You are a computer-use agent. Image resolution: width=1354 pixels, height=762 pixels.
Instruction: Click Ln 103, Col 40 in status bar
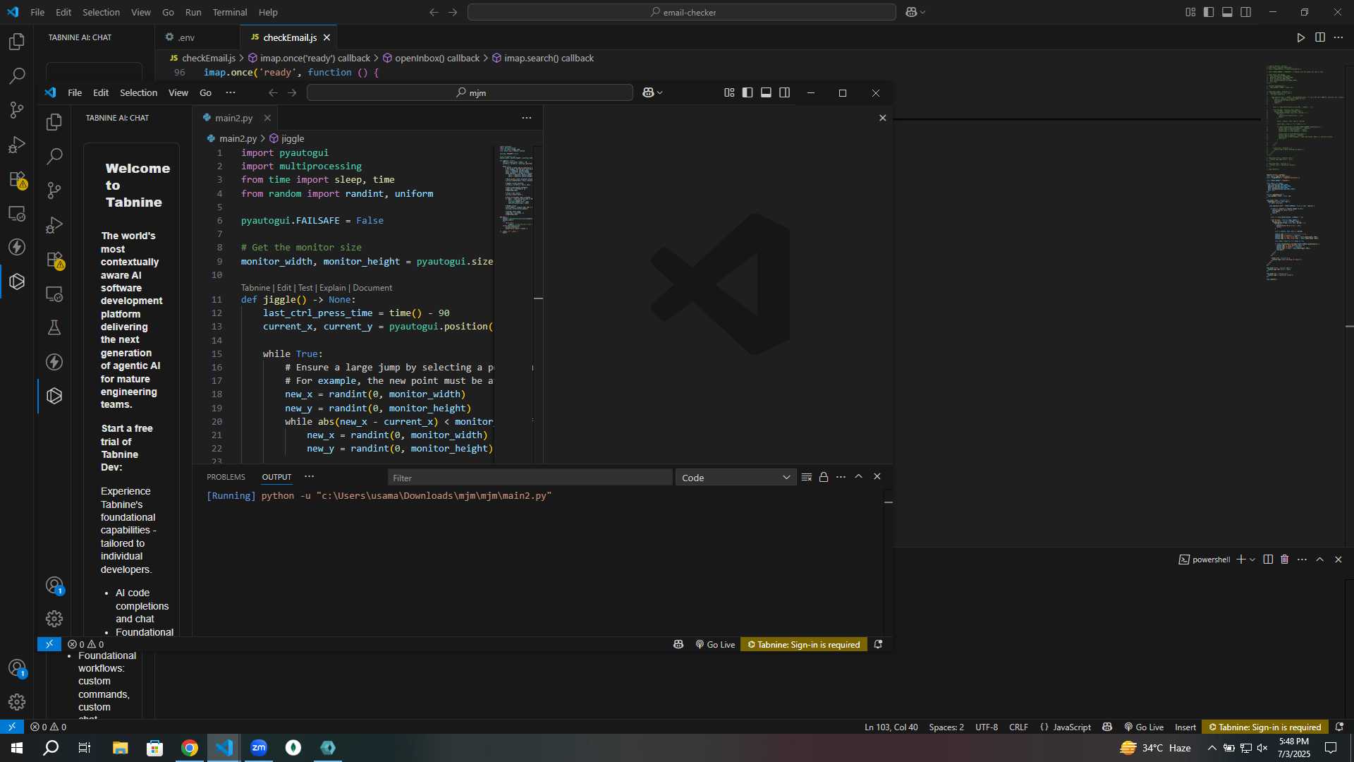point(891,727)
